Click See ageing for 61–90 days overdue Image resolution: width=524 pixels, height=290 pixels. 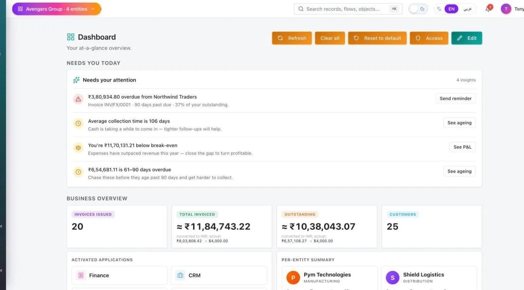tap(459, 171)
